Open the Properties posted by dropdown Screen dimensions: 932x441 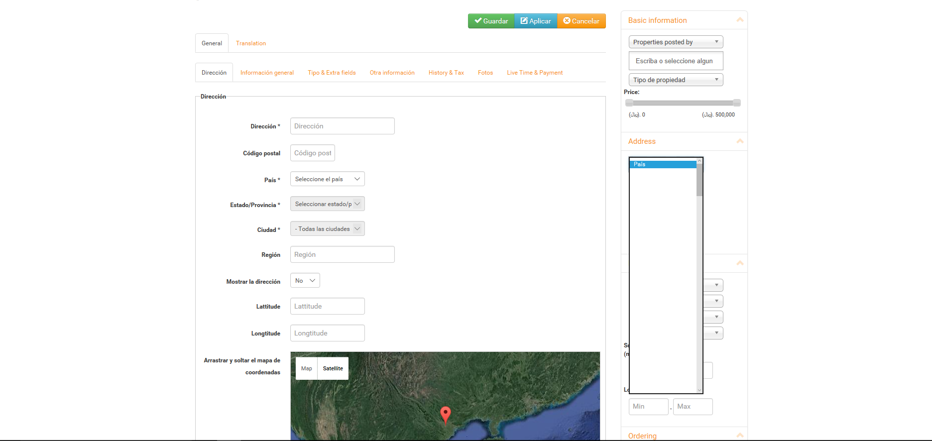tap(676, 42)
